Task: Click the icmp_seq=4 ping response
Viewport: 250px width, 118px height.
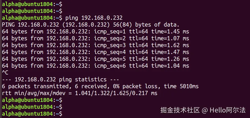Action: 95,52
